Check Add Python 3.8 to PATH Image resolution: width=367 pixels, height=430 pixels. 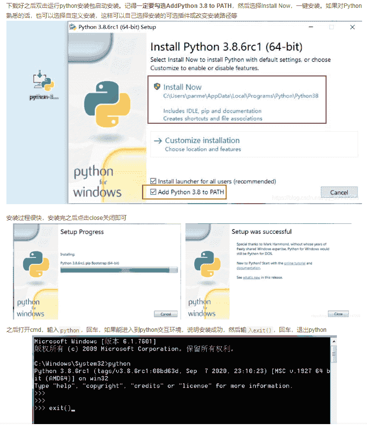click(153, 192)
